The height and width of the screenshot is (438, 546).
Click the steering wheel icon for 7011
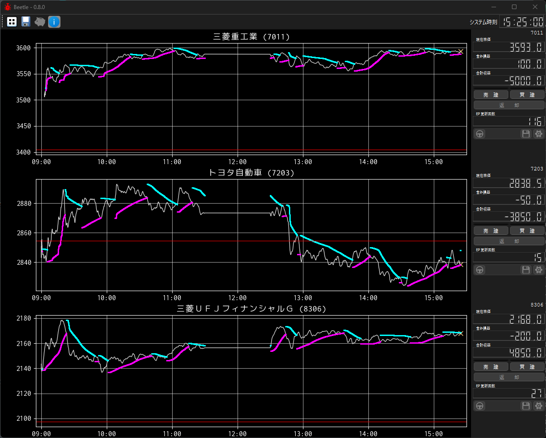click(480, 134)
